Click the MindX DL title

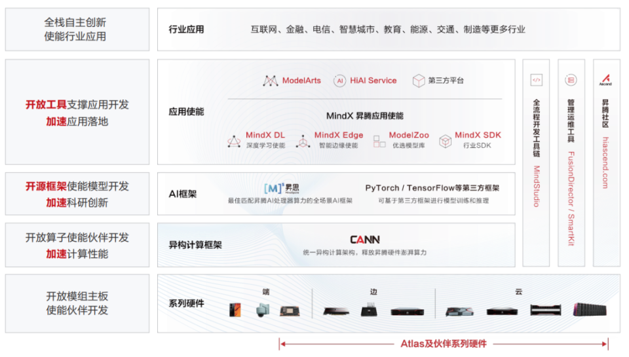point(265,135)
